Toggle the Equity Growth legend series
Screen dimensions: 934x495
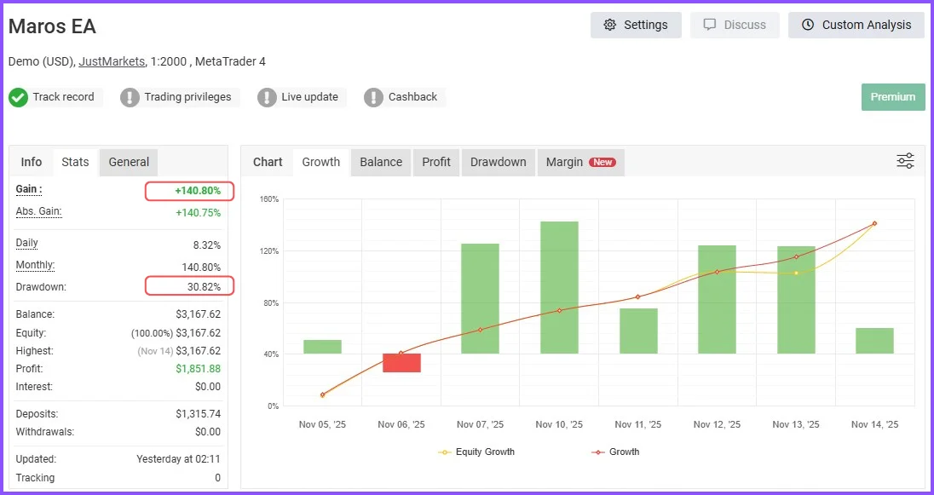[x=476, y=452]
